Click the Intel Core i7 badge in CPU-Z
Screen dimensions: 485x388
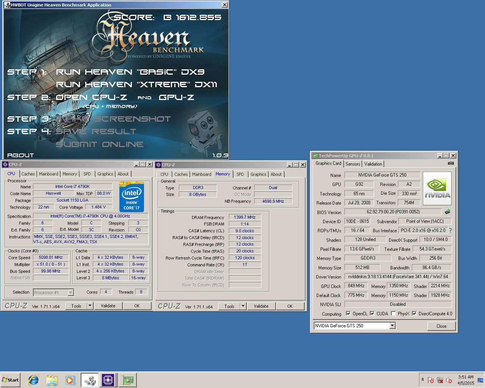tap(131, 196)
